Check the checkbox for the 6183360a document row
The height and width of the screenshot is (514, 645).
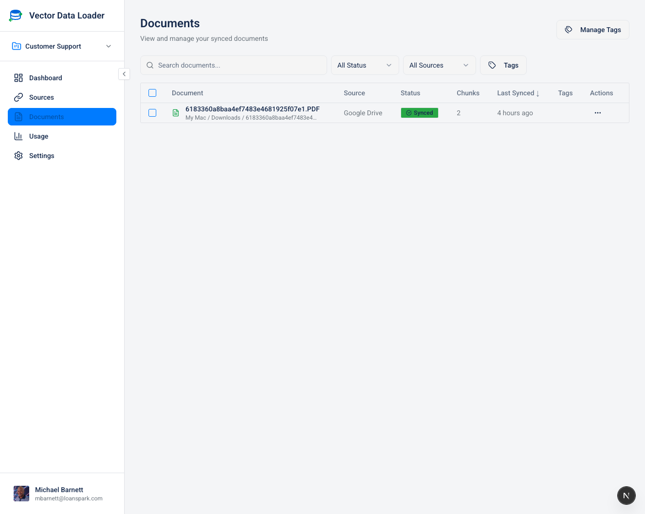pyautogui.click(x=152, y=112)
